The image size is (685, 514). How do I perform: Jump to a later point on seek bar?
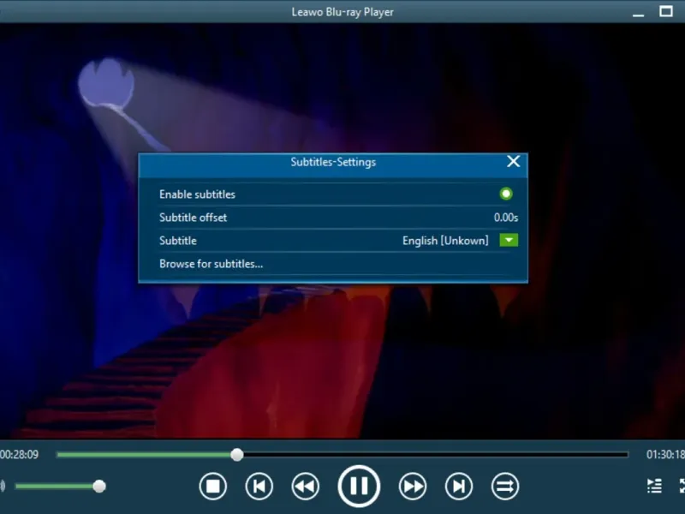coord(436,455)
